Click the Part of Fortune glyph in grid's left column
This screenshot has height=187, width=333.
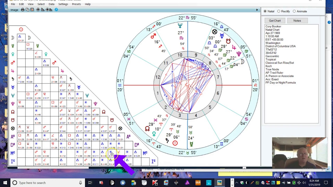(x=13, y=128)
